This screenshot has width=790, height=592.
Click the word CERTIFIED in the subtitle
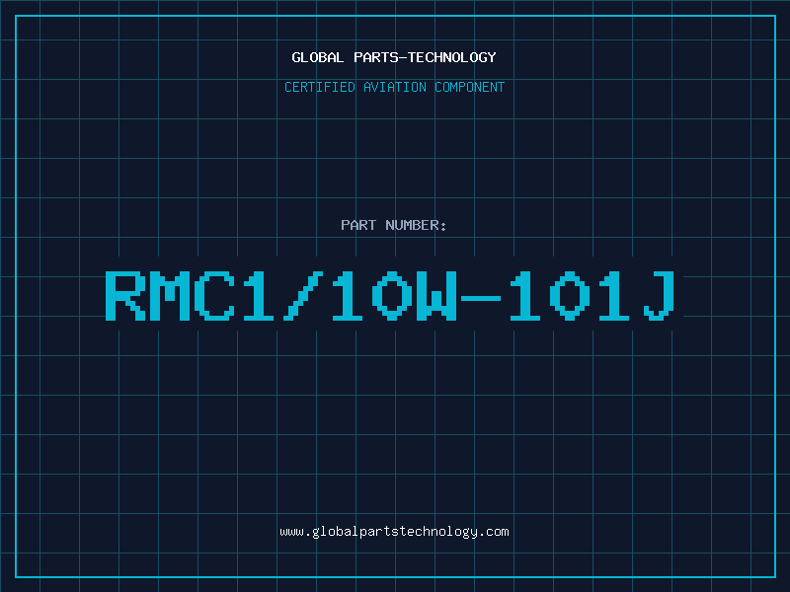320,87
